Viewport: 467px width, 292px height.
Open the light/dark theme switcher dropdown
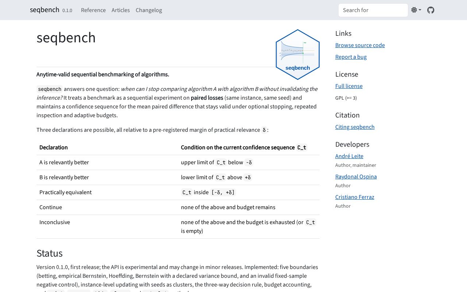point(416,10)
